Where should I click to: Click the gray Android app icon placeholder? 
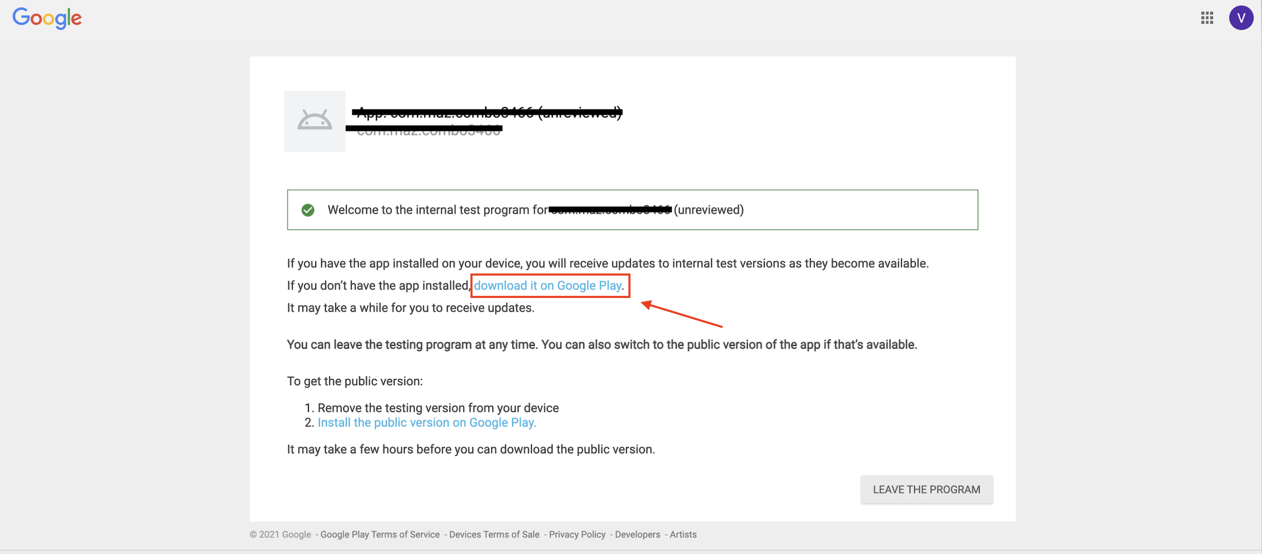[x=315, y=121]
